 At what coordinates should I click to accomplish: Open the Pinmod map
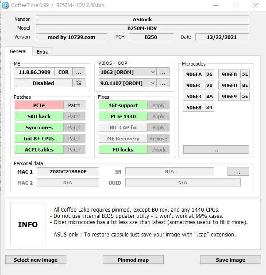point(133,260)
